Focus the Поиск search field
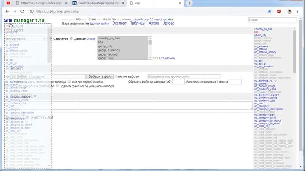The width and height of the screenshot is (305, 171). pyautogui.click(x=273, y=20)
